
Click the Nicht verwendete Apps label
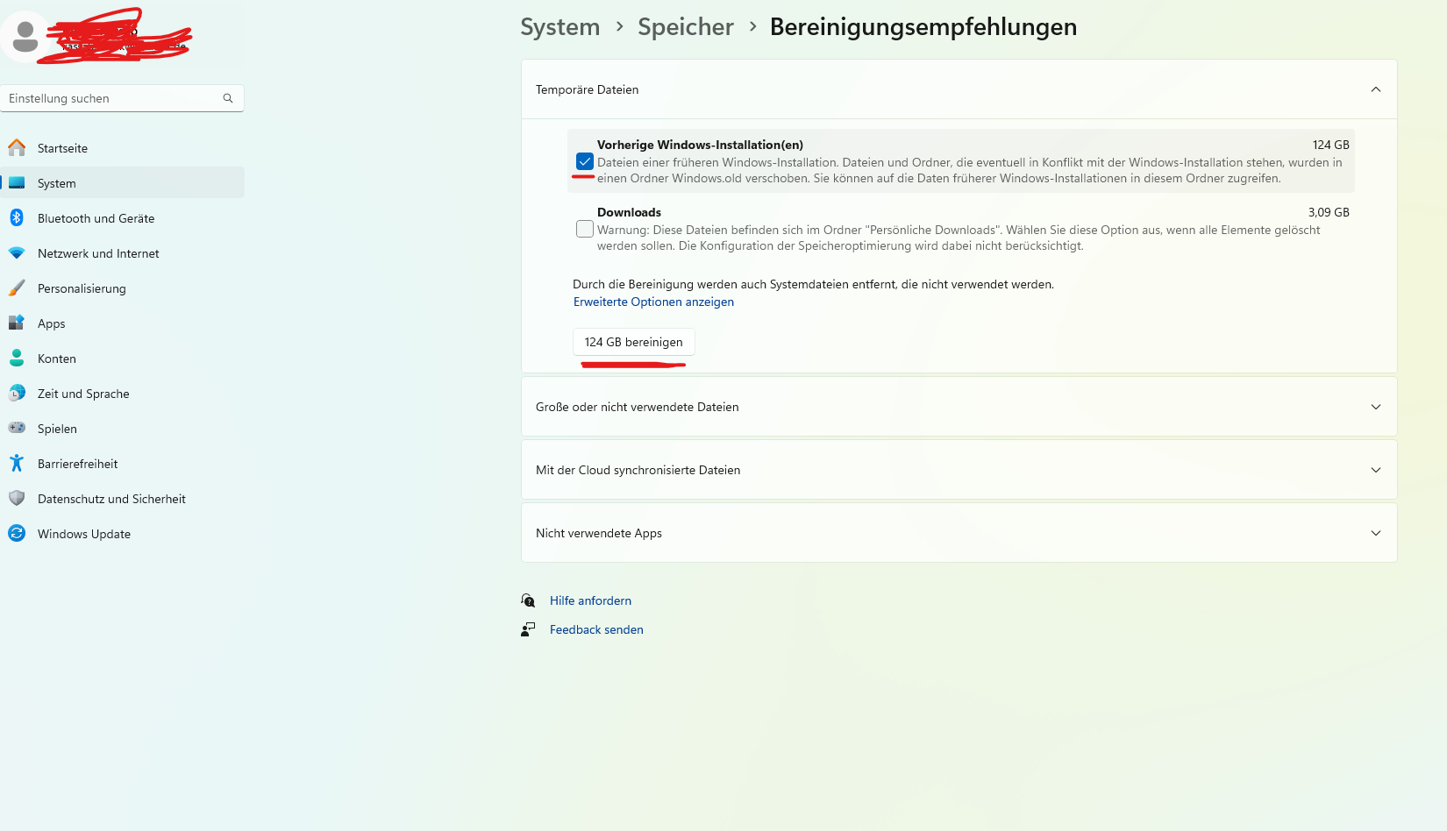tap(599, 533)
